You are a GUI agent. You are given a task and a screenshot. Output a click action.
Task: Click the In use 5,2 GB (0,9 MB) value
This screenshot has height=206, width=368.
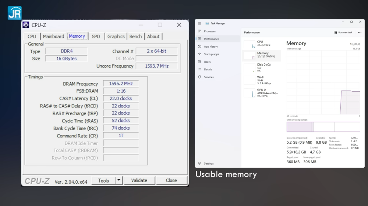[300, 142]
